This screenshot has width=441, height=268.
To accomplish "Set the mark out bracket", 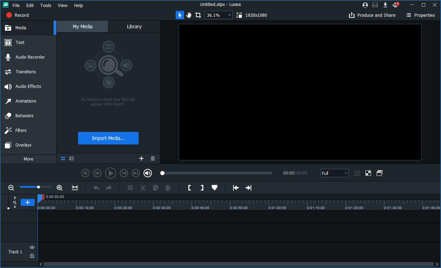I will [202, 188].
